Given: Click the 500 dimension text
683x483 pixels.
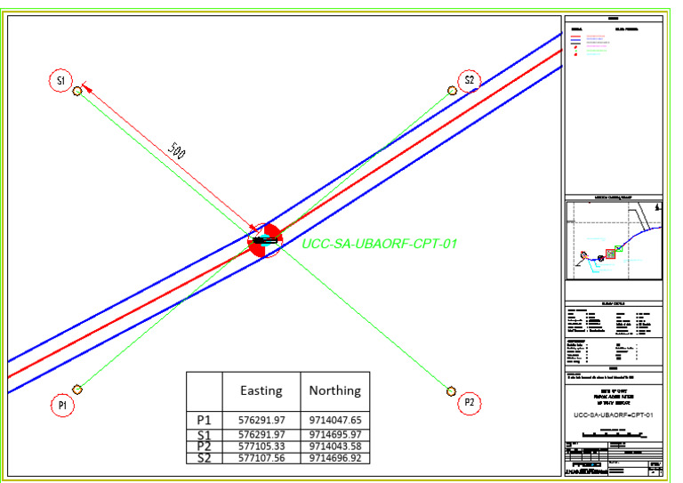Looking at the screenshot, I should (177, 150).
